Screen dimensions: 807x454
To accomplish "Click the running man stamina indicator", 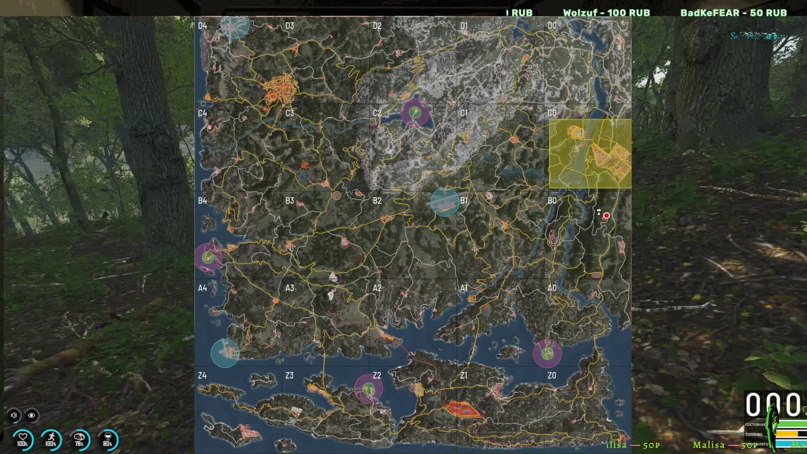I will pos(51,440).
